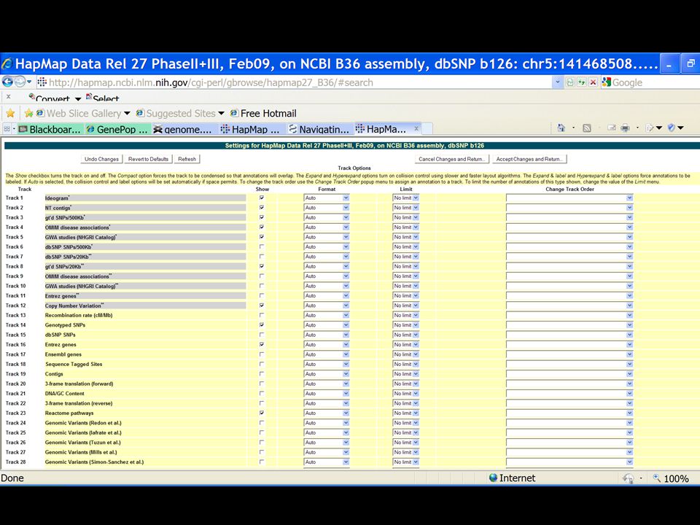Check Show for dbSNP SNPs/500Kb track
The height and width of the screenshot is (525, 700).
[262, 246]
